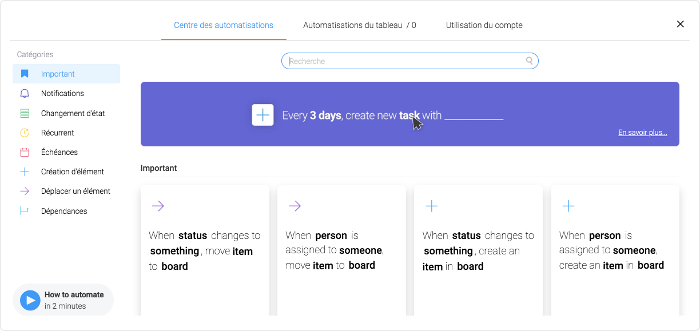Click the green rows icon for Changement d'état
This screenshot has height=331, width=700.
click(x=25, y=113)
